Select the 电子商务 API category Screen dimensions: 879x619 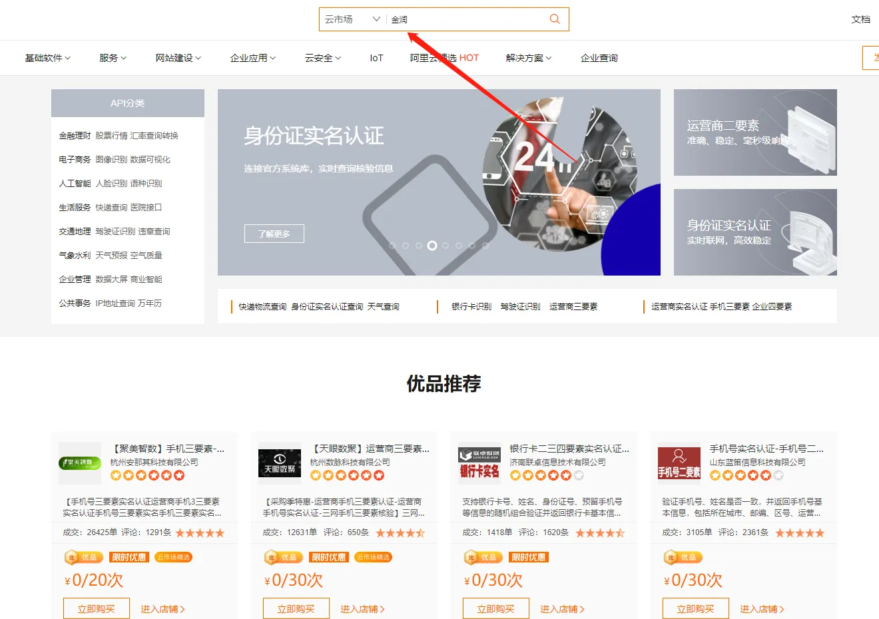coord(75,160)
